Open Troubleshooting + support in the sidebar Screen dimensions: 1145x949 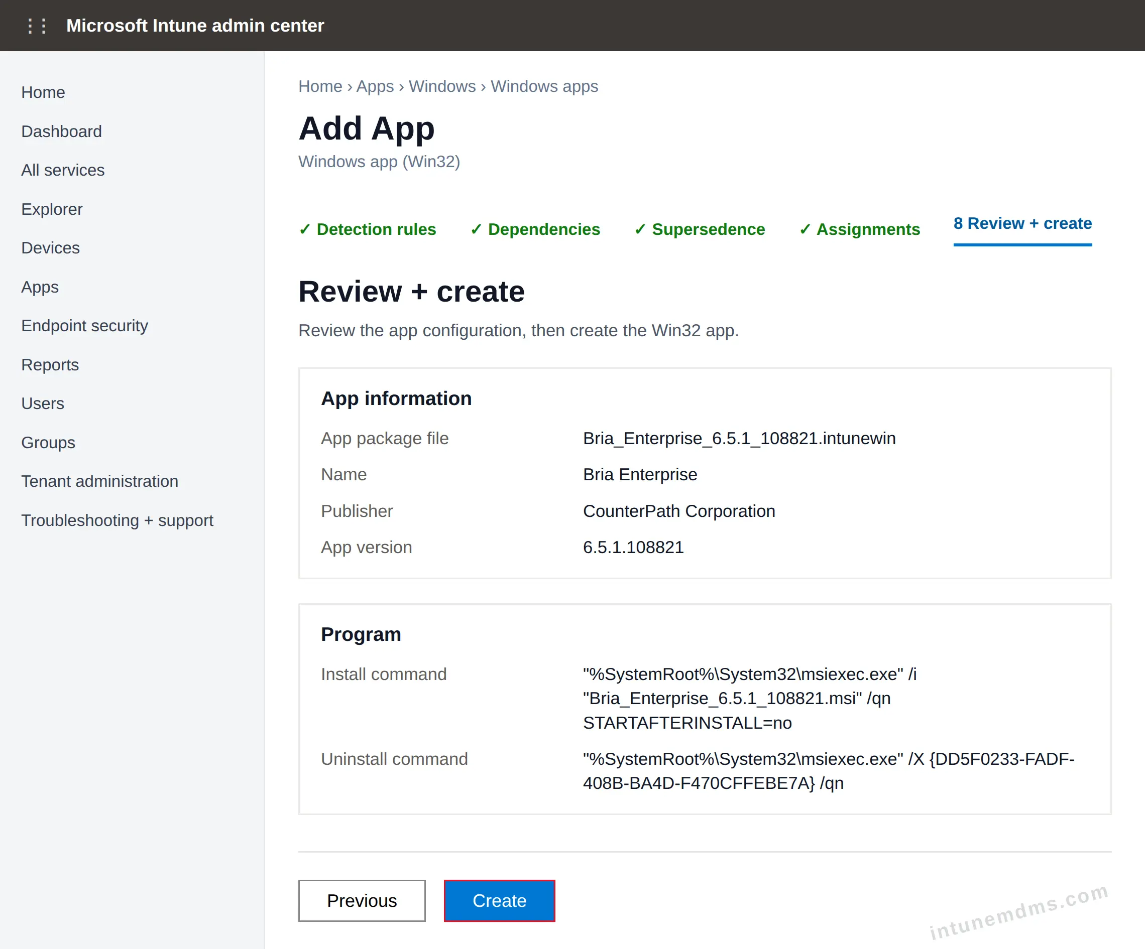[117, 520]
